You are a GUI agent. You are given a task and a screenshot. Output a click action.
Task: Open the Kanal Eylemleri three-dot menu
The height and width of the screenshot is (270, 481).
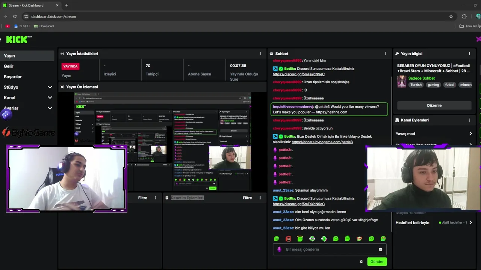(x=469, y=120)
